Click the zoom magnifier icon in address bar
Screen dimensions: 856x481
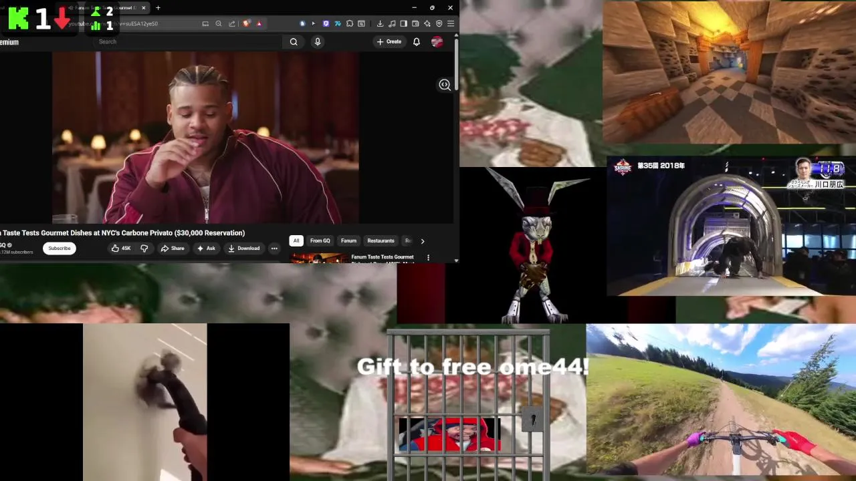pos(219,23)
